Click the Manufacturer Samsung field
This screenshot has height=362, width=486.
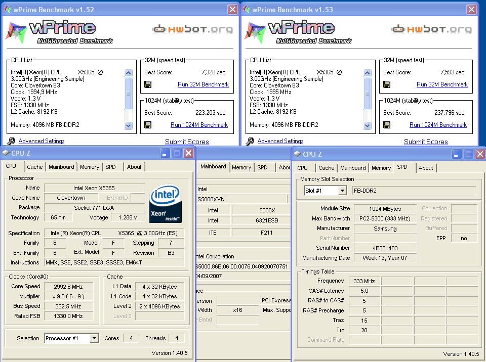(x=385, y=229)
